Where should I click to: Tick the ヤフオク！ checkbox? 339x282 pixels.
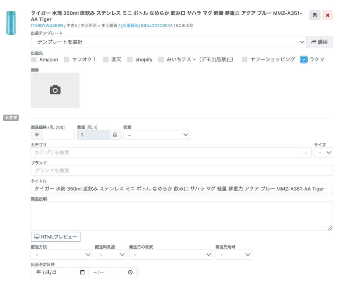pos(67,60)
